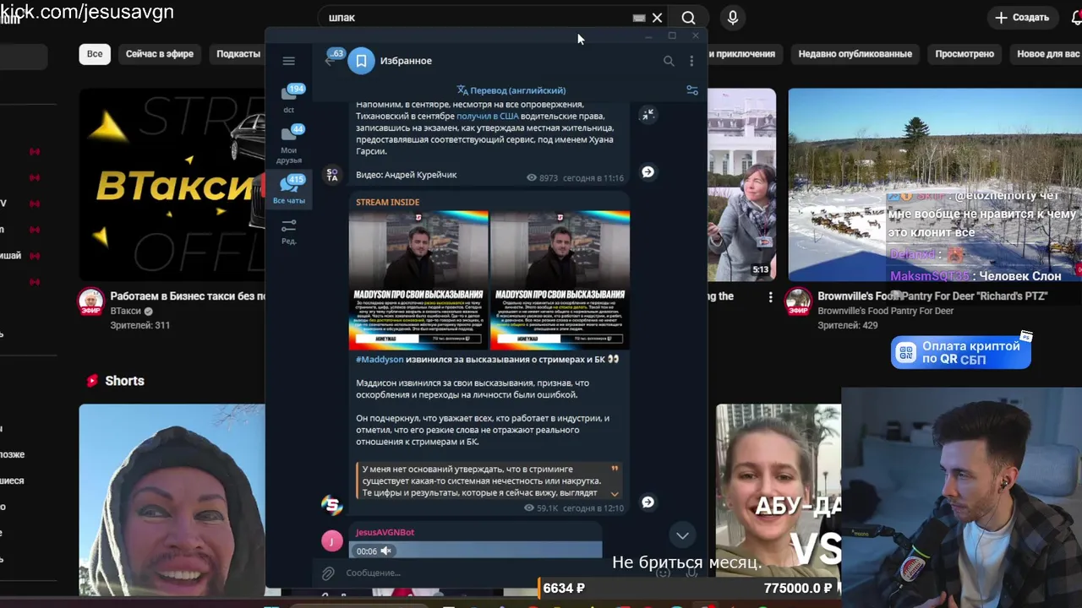This screenshot has height=608, width=1082.
Task: Click the STREAM INSIDE channel name
Action: click(387, 202)
